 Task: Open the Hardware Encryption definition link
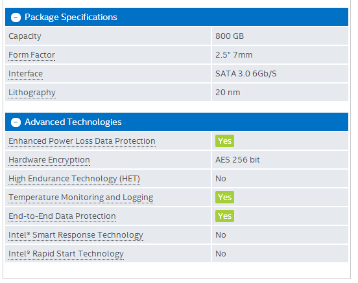49,160
